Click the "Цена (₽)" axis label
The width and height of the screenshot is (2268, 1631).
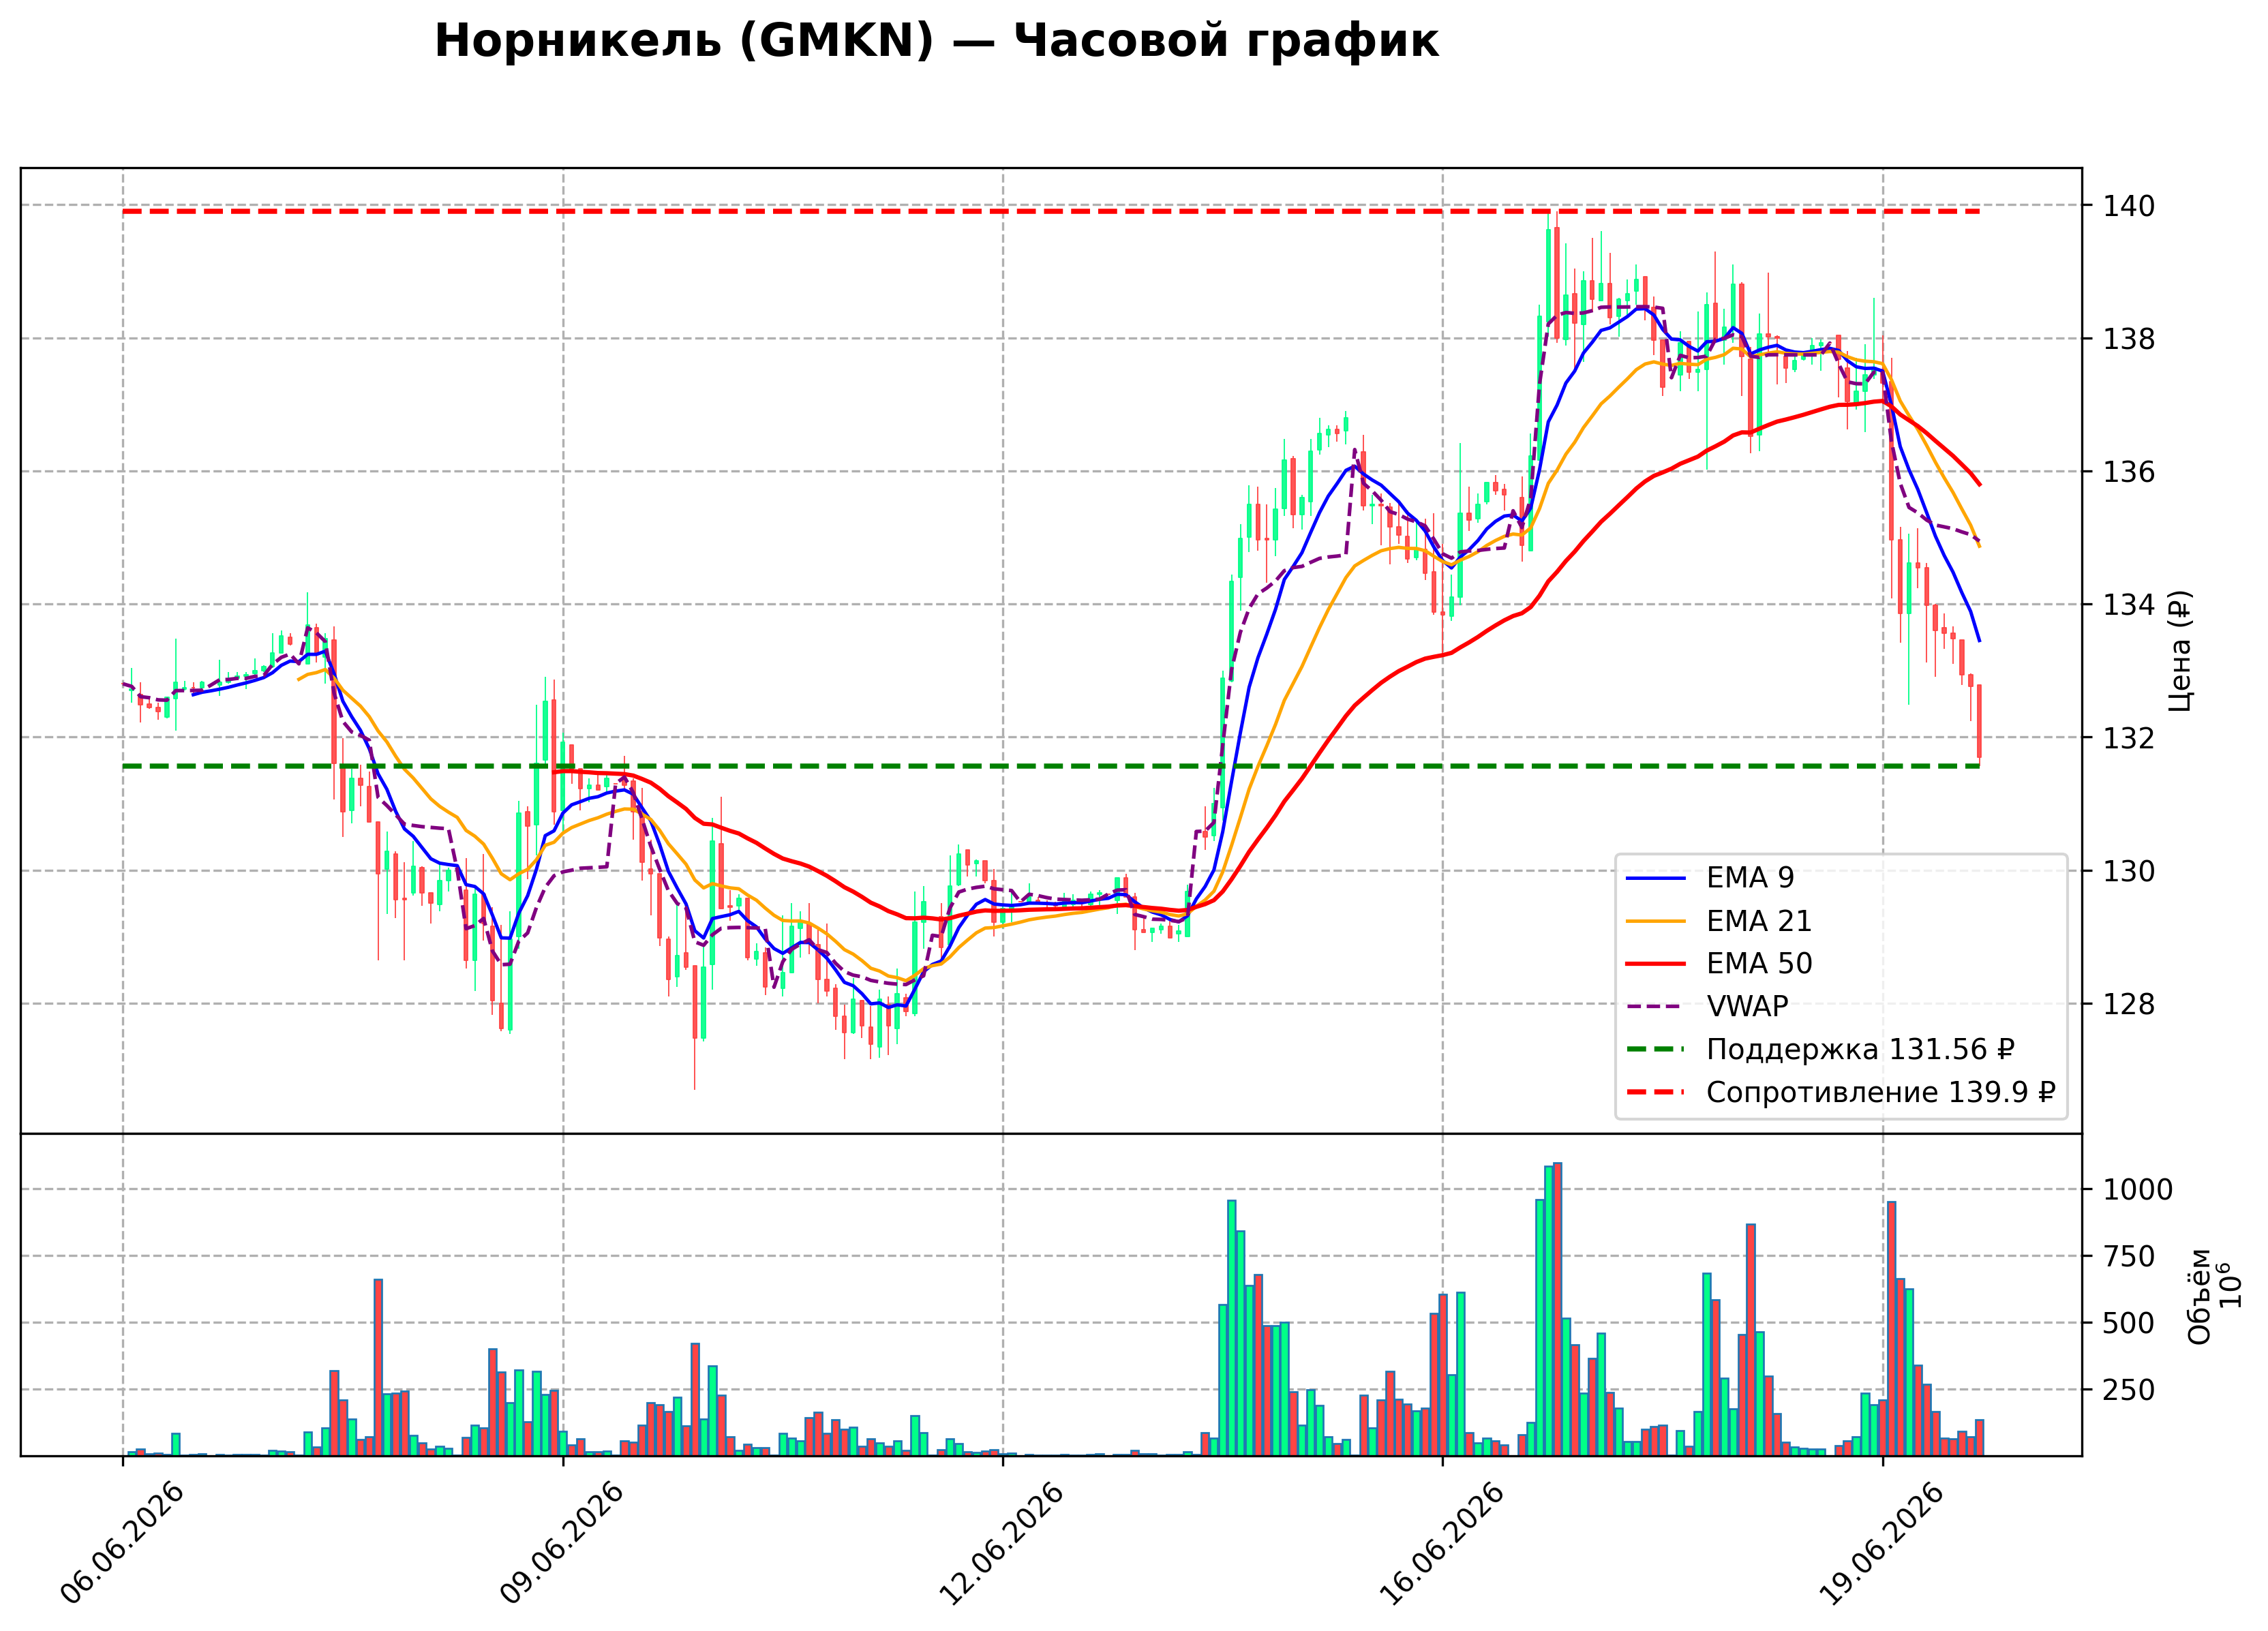[2181, 651]
